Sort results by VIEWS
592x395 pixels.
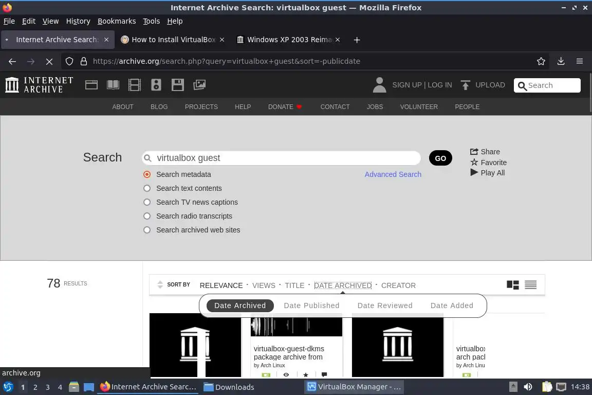click(x=264, y=285)
